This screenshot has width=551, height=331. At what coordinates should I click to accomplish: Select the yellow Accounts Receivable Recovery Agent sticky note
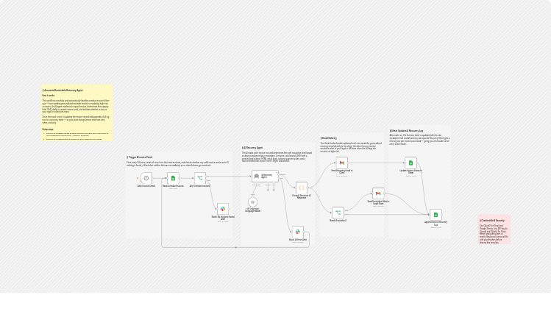tap(77, 113)
